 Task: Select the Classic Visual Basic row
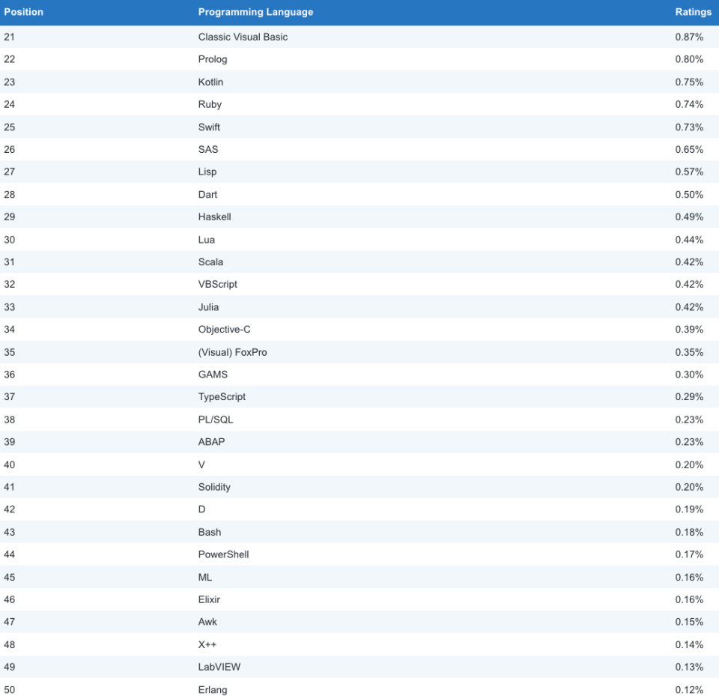tap(359, 37)
